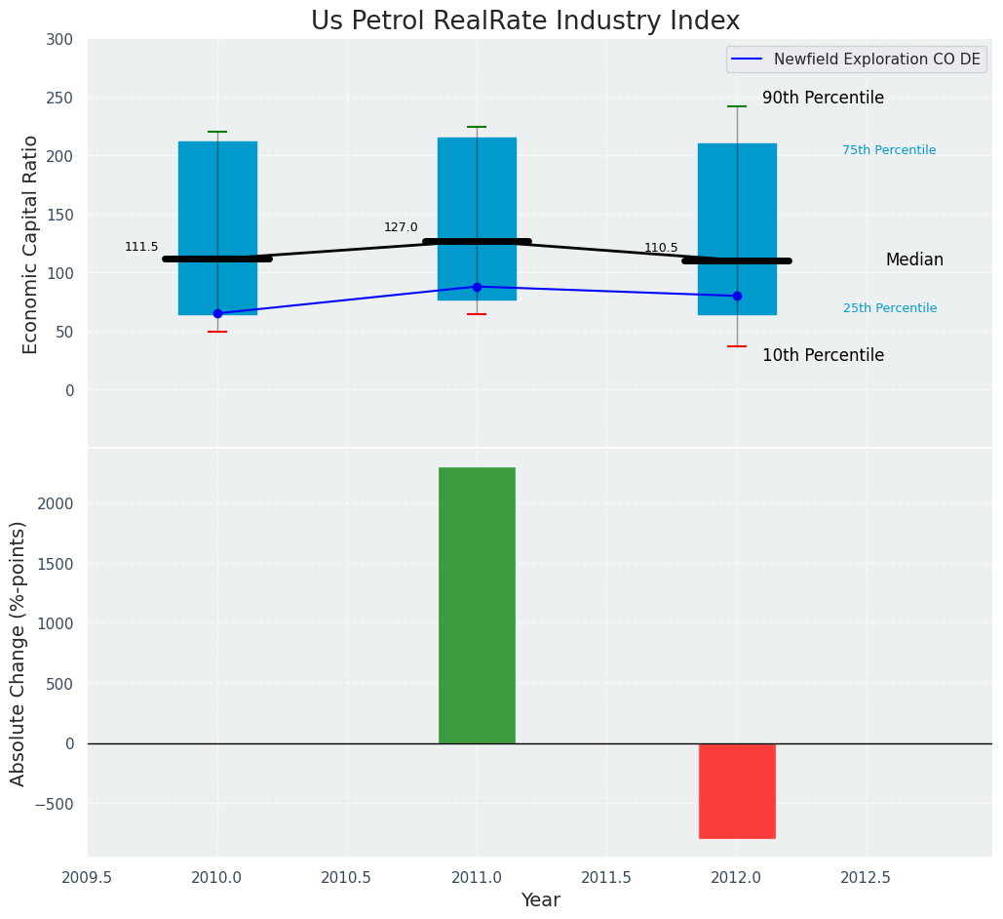Select the green bar at 2011

pyautogui.click(x=477, y=605)
